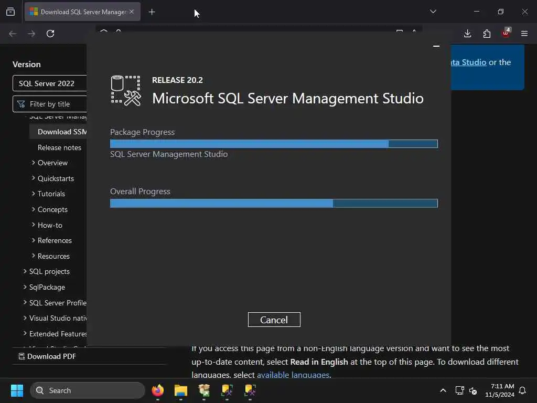Open the extensions menu icon
The image size is (537, 403).
[x=487, y=34]
